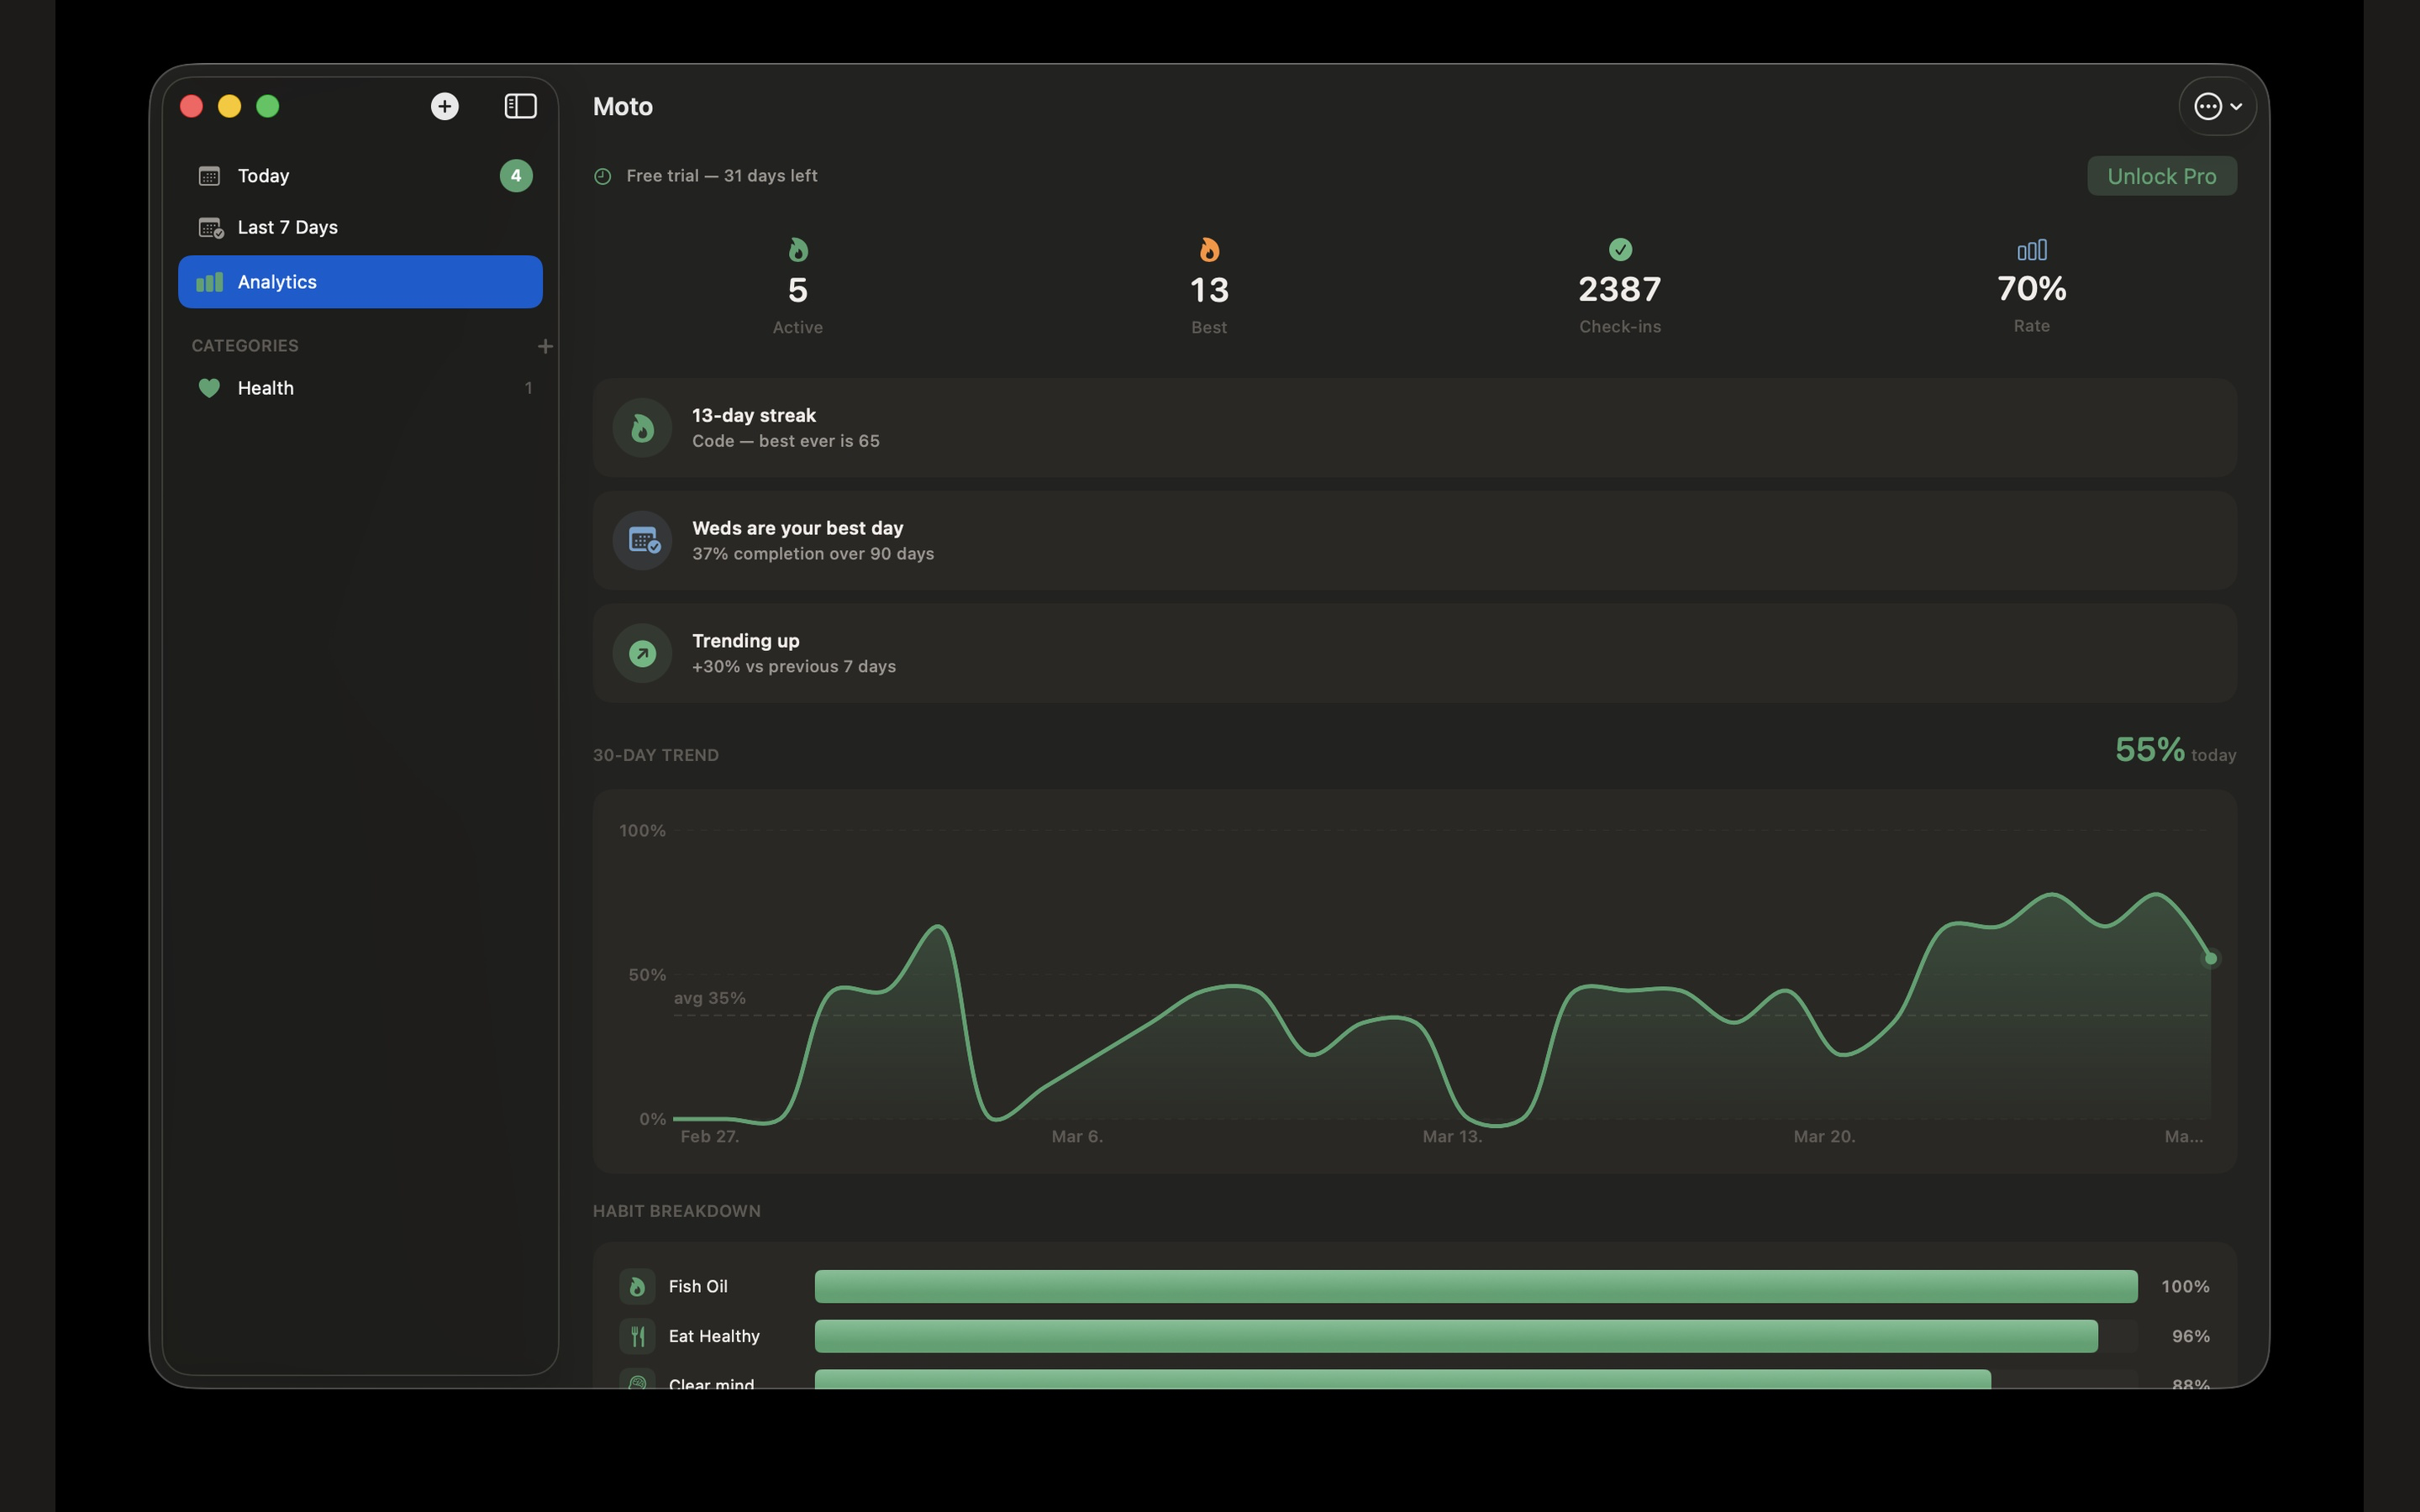This screenshot has width=2420, height=1512.
Task: Click the Last 7 Days calendar icon
Action: (x=210, y=228)
